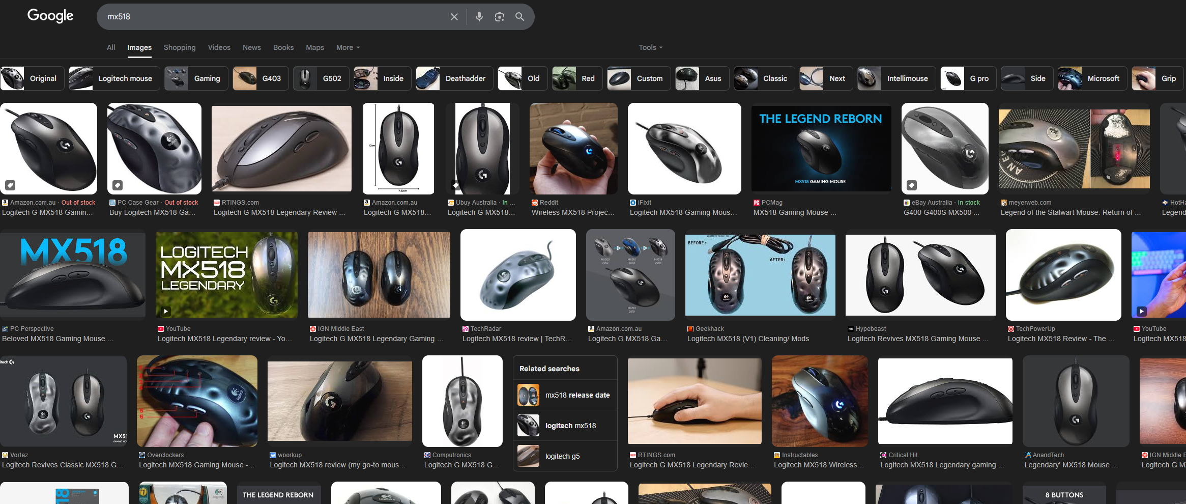
Task: Switch to the All results tab
Action: tap(111, 47)
